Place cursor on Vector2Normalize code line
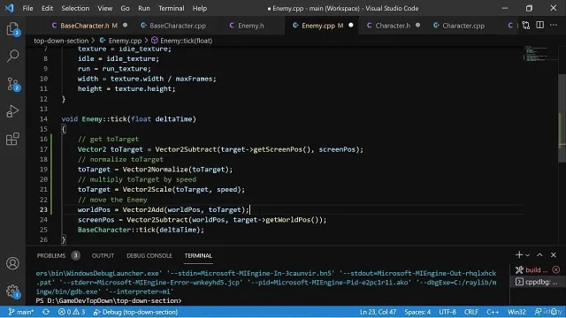 coord(156,170)
